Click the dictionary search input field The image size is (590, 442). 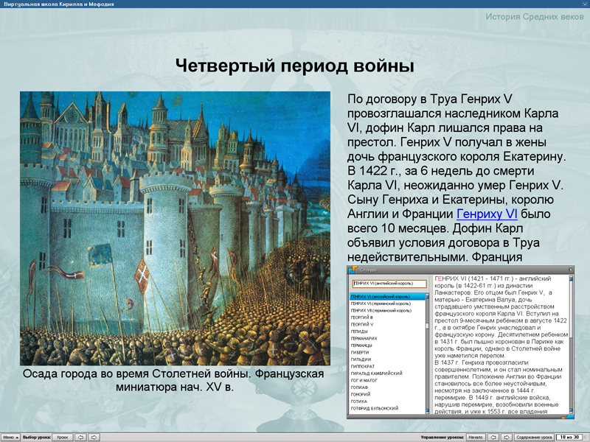pyautogui.click(x=389, y=283)
